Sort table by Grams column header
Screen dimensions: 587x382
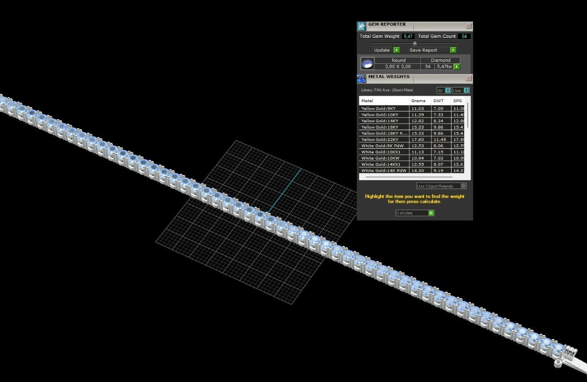tap(418, 101)
